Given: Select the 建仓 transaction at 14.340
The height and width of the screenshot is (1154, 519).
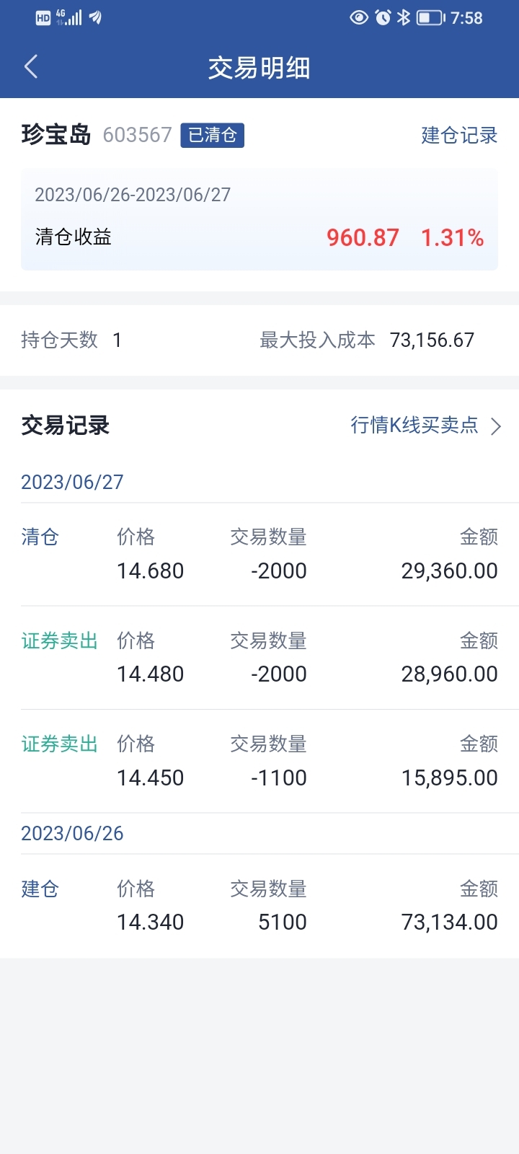Looking at the screenshot, I should coord(259,905).
